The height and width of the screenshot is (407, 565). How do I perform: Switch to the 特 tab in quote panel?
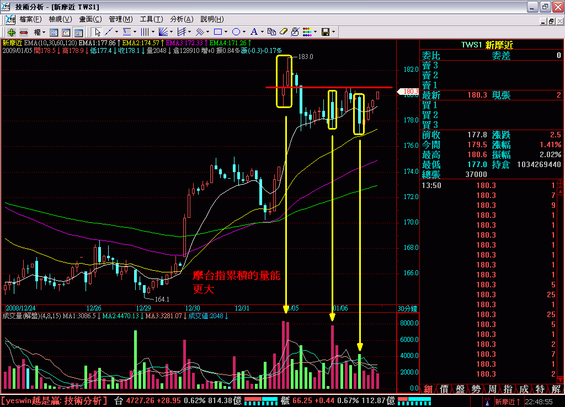click(540, 389)
